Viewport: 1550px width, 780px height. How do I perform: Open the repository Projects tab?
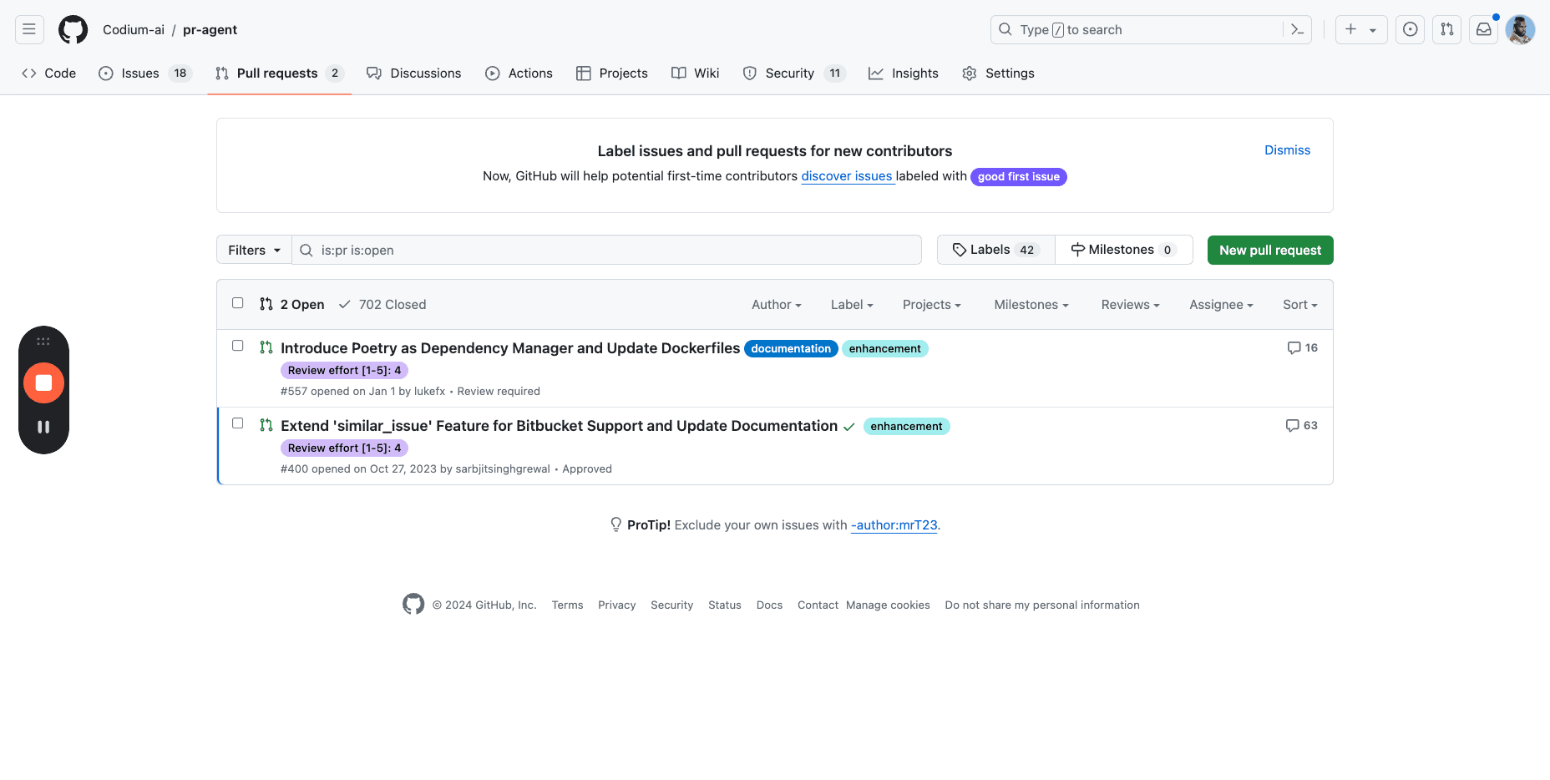coord(612,73)
